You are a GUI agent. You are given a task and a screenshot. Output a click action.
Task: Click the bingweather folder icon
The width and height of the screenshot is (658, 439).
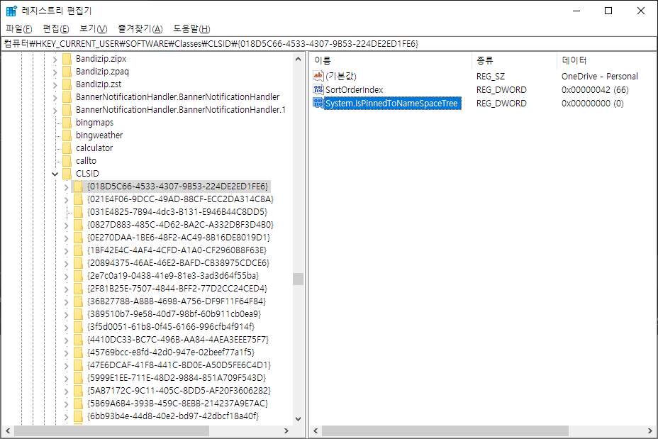coord(67,135)
